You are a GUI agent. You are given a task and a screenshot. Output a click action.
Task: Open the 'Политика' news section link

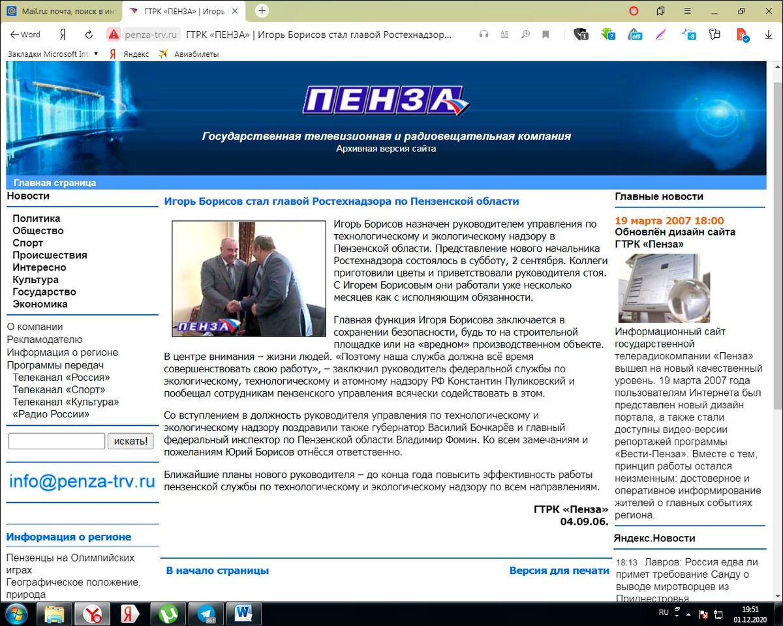coord(37,218)
